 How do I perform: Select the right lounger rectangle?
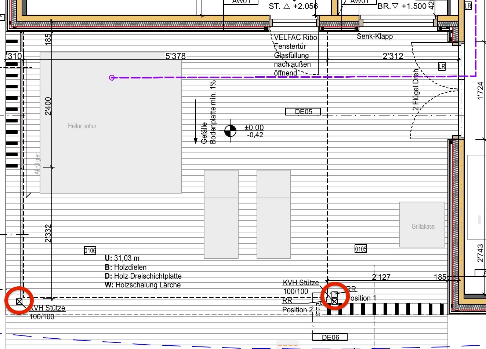pyautogui.click(x=274, y=214)
